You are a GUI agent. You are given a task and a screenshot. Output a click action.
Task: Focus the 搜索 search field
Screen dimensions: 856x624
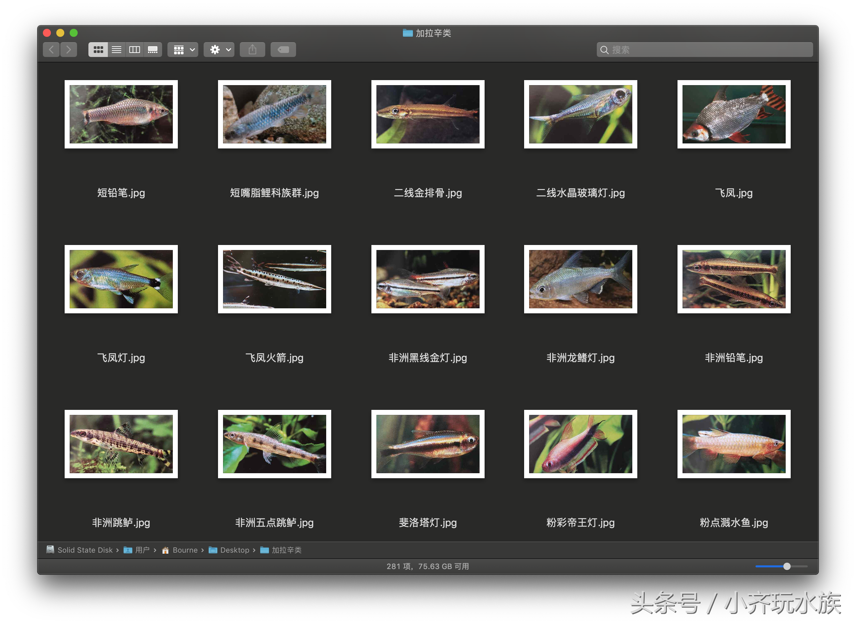tap(705, 50)
